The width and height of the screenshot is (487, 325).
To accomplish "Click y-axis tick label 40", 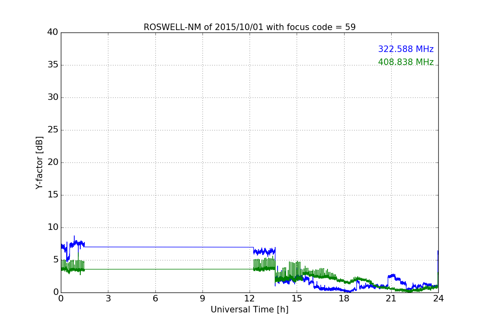I will pos(53,32).
